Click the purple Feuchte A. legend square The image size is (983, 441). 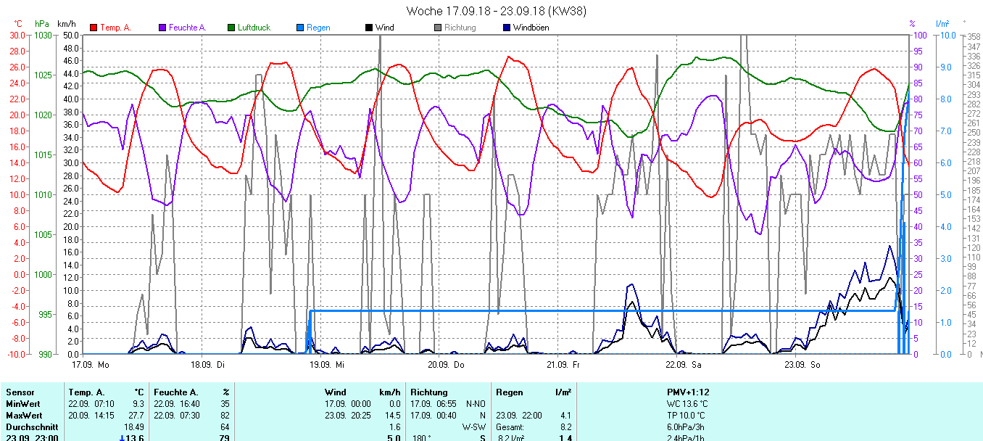click(x=162, y=28)
